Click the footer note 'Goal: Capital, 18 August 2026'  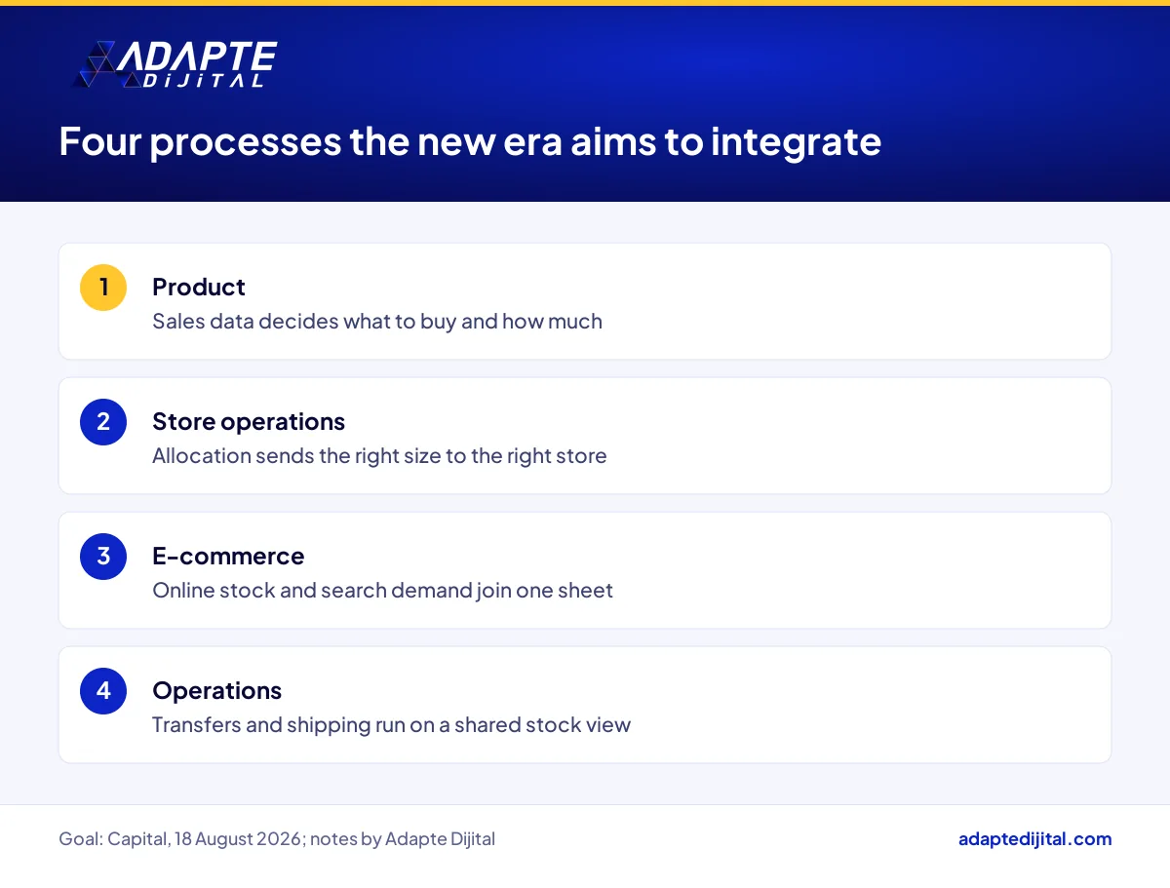[x=180, y=839]
